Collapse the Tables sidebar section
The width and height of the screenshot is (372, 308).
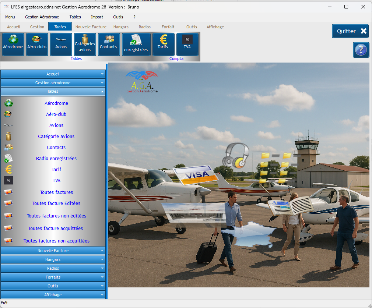tap(53, 91)
